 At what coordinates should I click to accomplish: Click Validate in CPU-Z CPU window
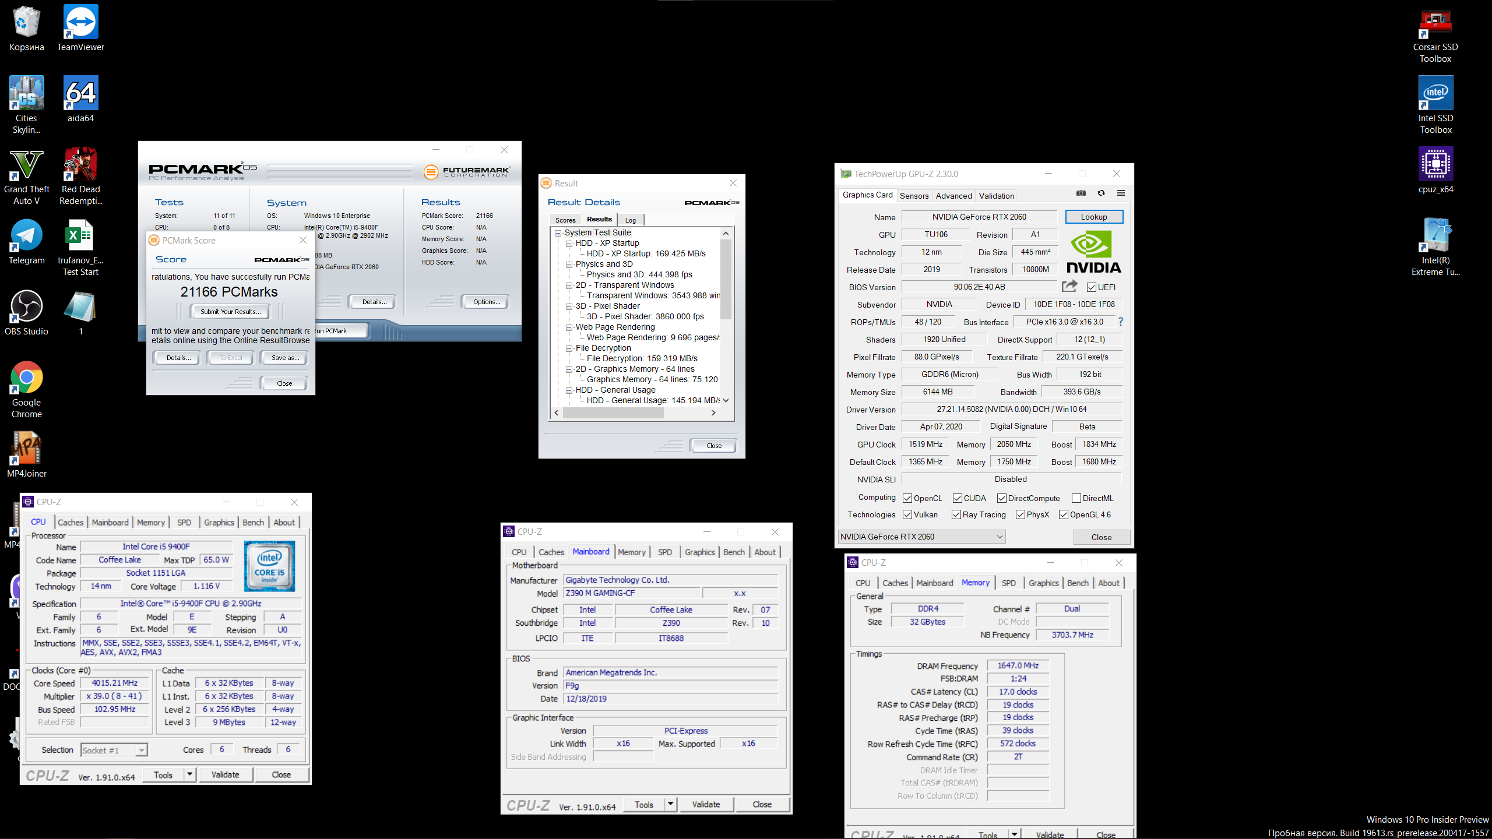click(225, 774)
